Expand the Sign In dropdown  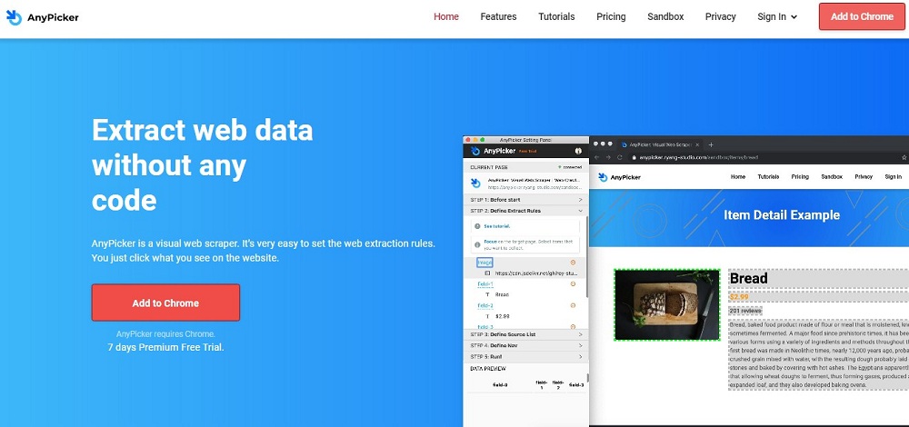777,16
